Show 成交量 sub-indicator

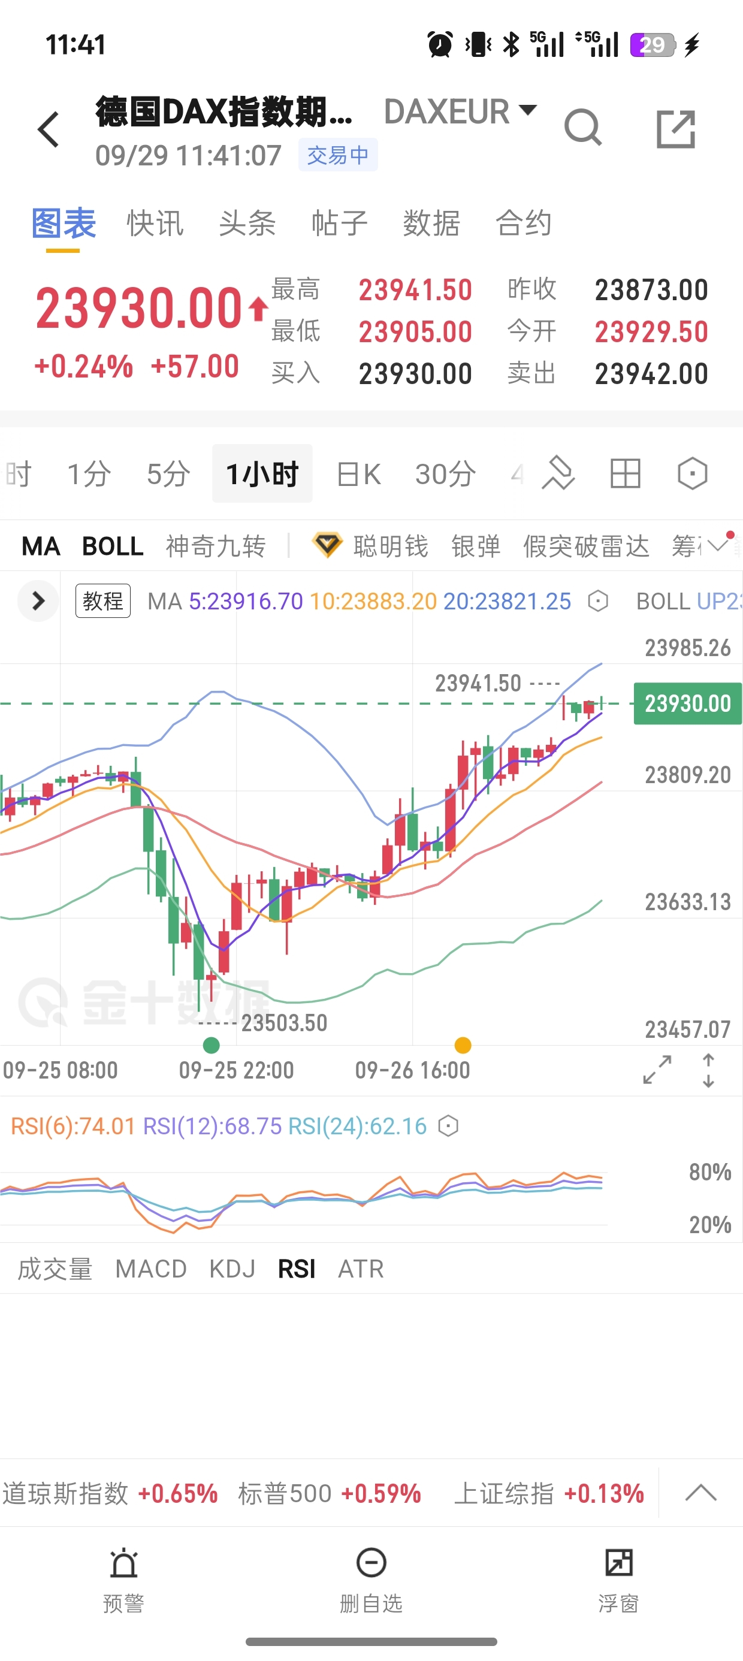click(x=55, y=1269)
